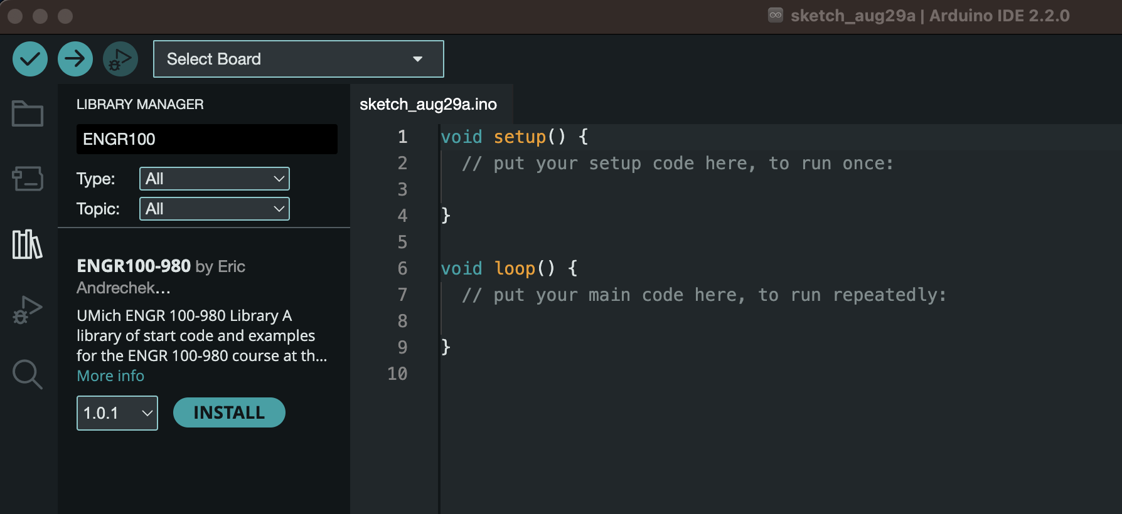Expand the Type filter dropdown

tap(215, 179)
